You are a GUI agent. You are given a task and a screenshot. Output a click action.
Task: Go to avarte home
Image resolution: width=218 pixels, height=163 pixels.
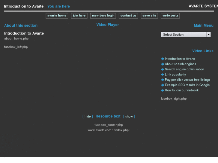(57, 16)
